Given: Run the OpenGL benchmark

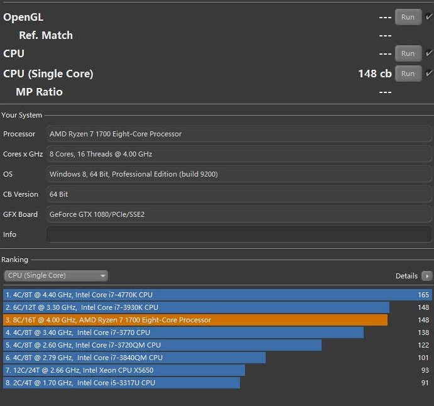Looking at the screenshot, I should point(408,17).
